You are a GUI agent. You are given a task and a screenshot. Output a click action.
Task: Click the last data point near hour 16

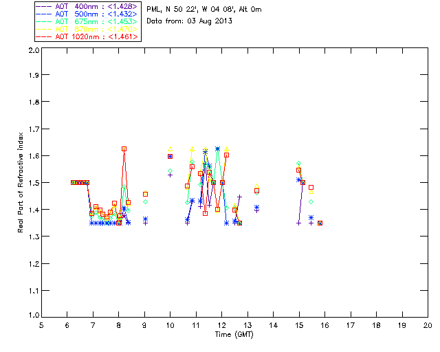point(320,223)
